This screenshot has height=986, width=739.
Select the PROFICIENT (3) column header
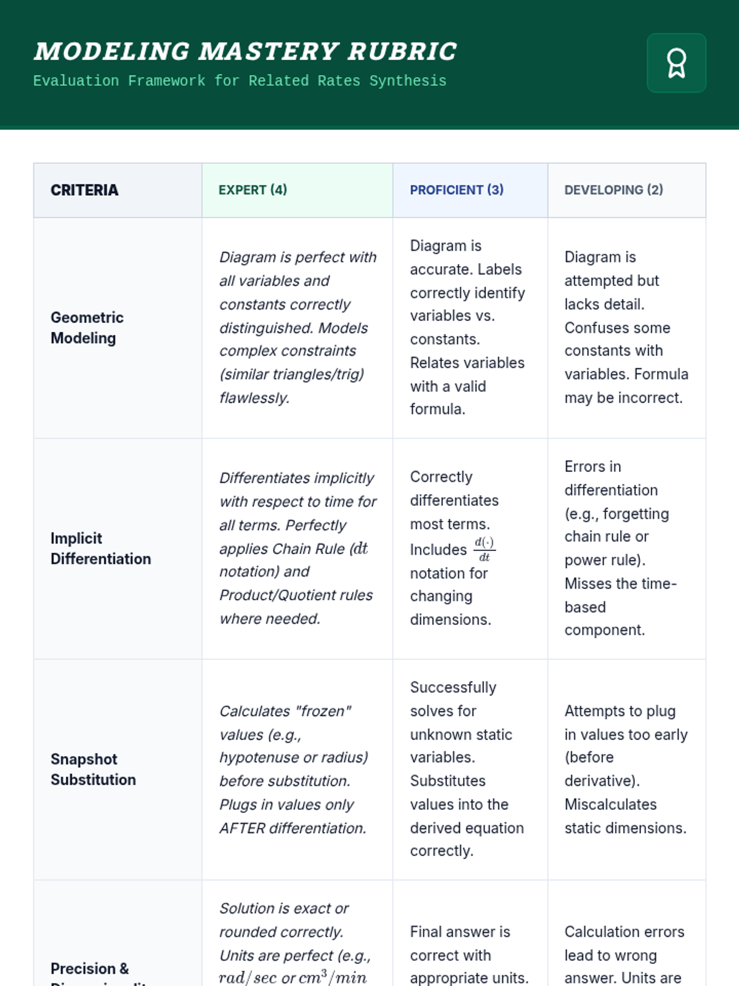pos(456,190)
